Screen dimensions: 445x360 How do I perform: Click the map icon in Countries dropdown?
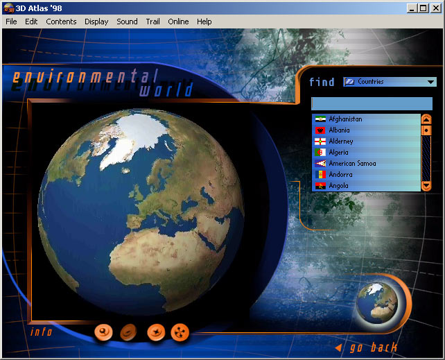tap(349, 82)
